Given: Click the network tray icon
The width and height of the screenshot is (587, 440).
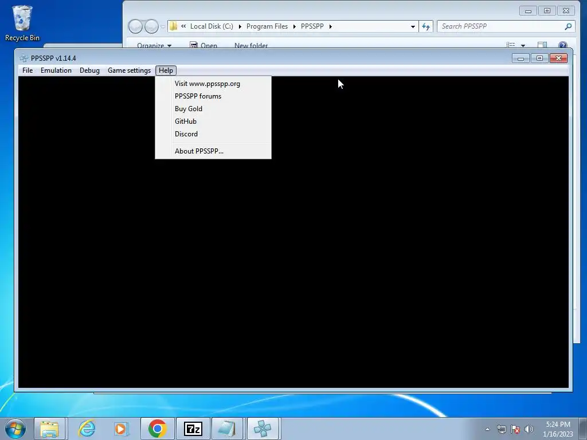Looking at the screenshot, I should 501,429.
